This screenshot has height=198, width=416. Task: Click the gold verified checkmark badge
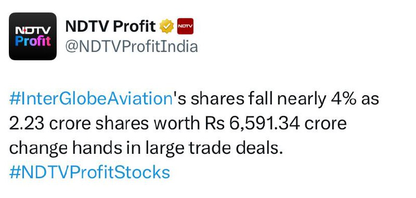(166, 27)
